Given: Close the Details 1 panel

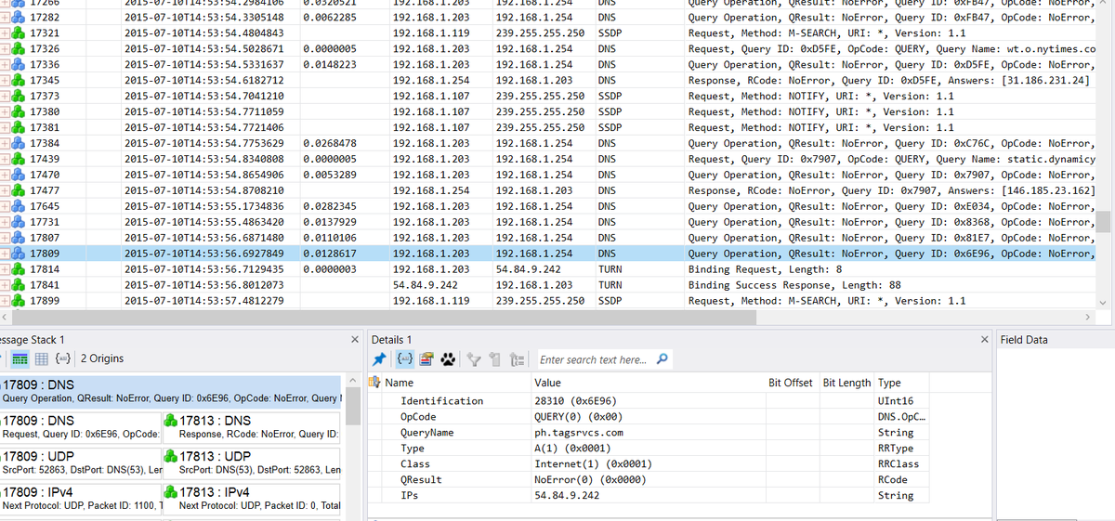Looking at the screenshot, I should [985, 339].
